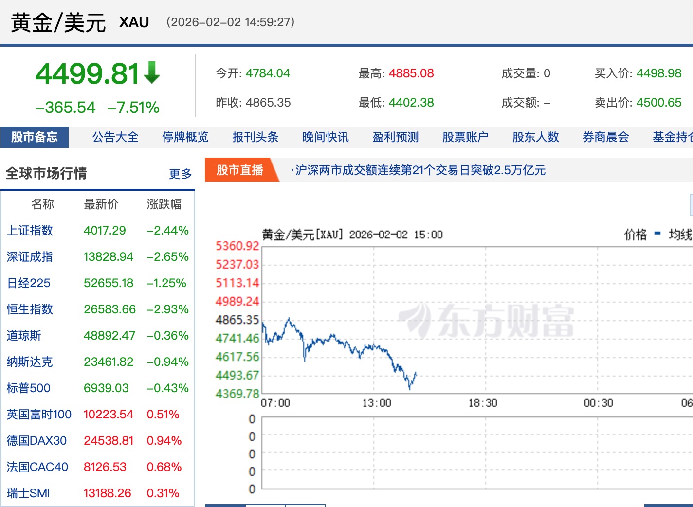Select 上证指数 from the market list
This screenshot has width=693, height=507.
tap(30, 231)
